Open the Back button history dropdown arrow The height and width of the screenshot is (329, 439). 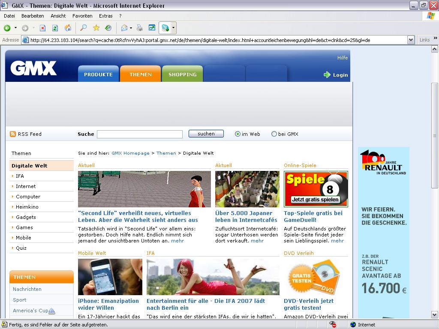pyautogui.click(x=16, y=28)
